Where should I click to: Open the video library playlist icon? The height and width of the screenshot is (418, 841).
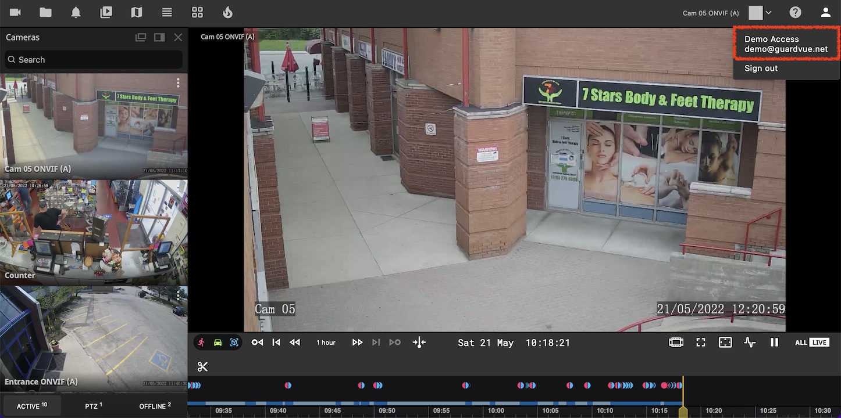[106, 12]
